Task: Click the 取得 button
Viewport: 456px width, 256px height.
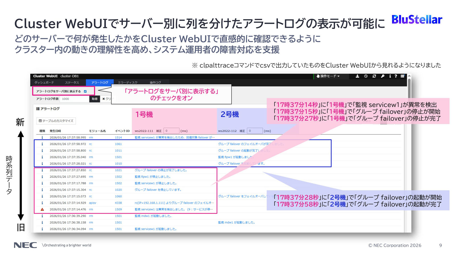Action: 95,99
